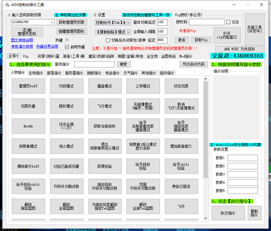
Task: Open the Mod指令 tab
Action: [x=186, y=56]
